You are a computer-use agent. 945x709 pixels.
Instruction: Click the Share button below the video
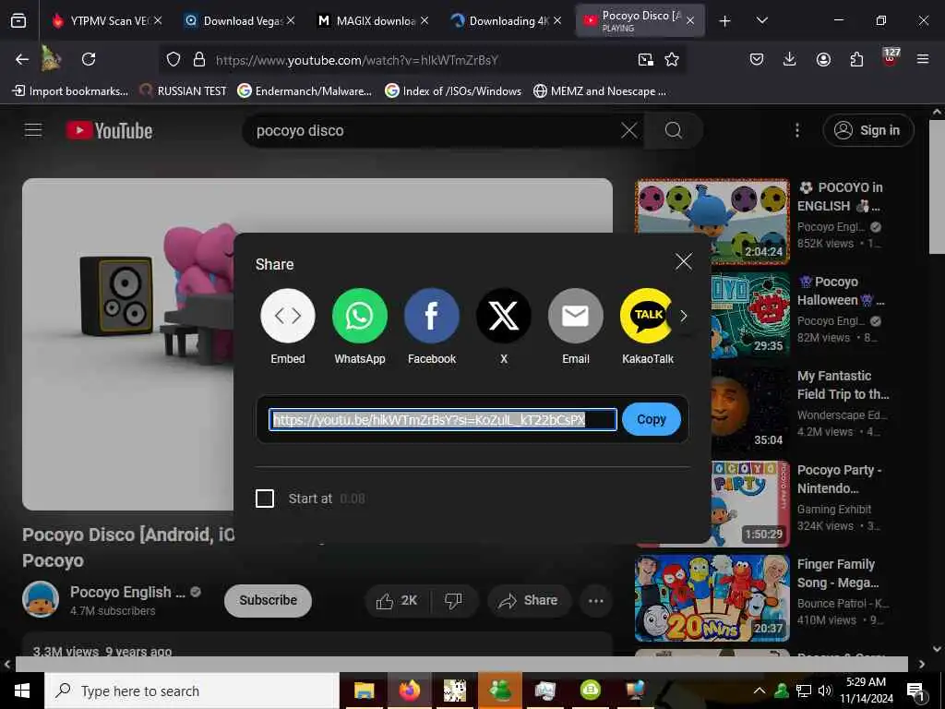point(529,600)
